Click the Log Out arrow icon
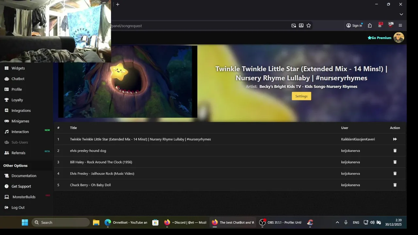The height and width of the screenshot is (235, 418). click(7, 208)
